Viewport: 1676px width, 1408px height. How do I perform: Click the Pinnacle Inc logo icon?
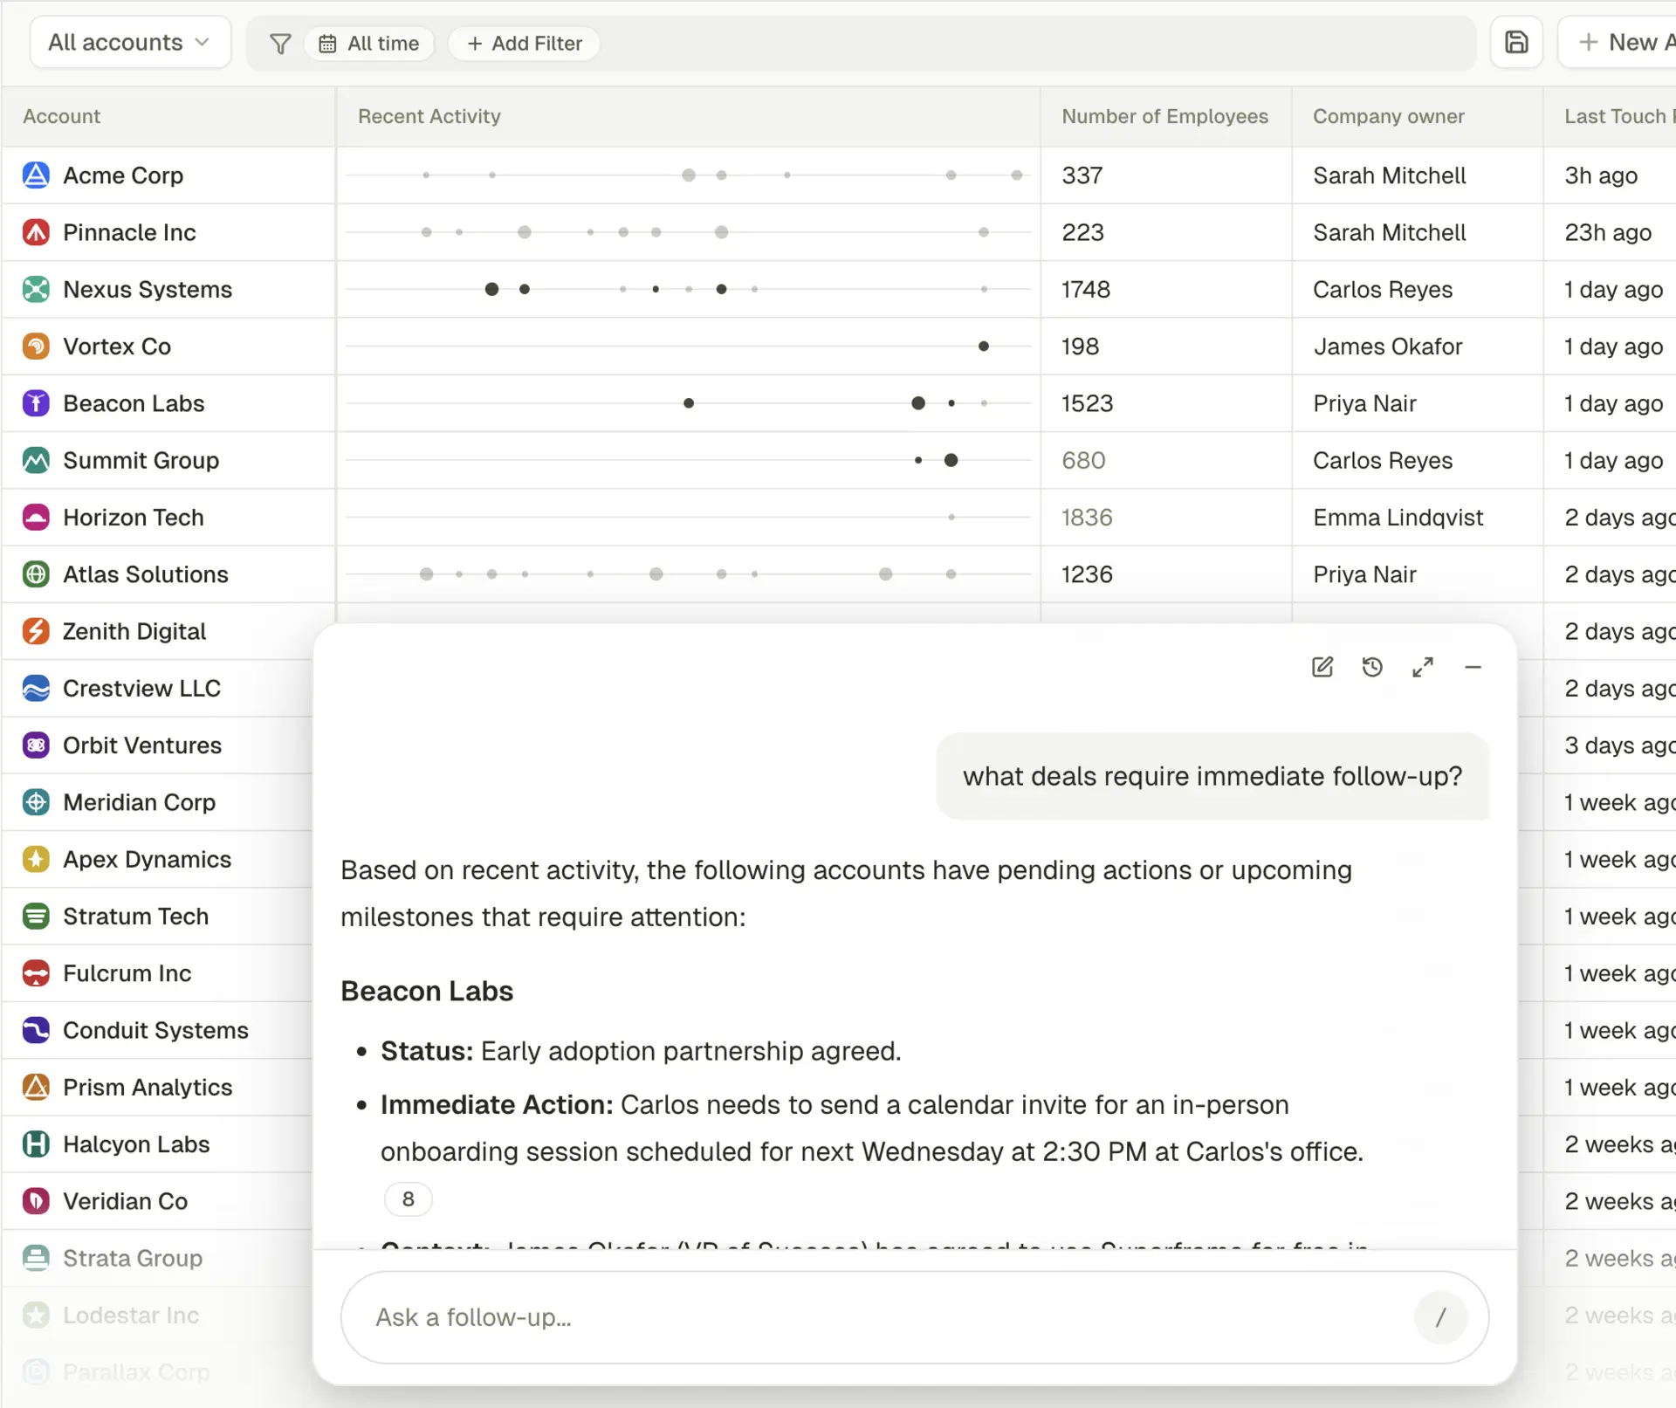pos(36,232)
